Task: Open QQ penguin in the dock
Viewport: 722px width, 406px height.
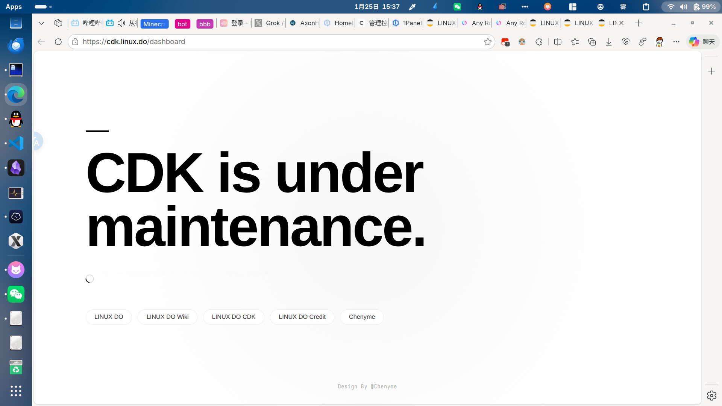Action: pyautogui.click(x=16, y=119)
